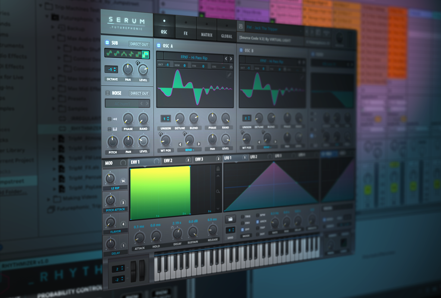441x298 pixels.
Task: Switch to next warp mode right of BEND +
Action: [198, 143]
